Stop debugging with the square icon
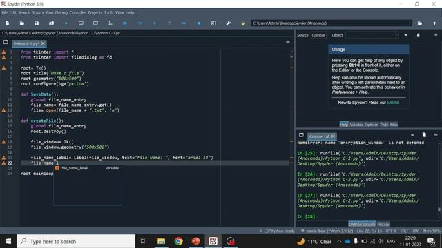Screen dimensions: 442x248 (199, 23)
